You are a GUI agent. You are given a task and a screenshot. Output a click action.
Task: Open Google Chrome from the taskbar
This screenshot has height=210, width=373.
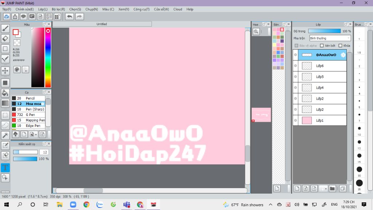(x=86, y=205)
